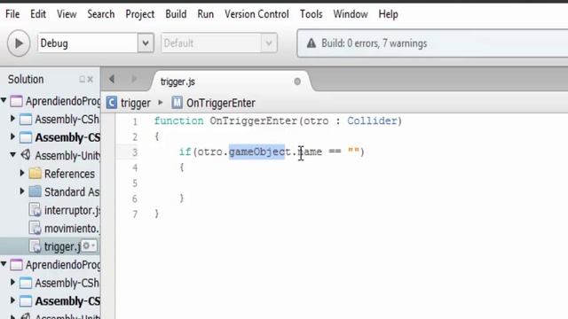Collapse the Assembly-Unity project node
This screenshot has width=568, height=319.
pos(12,155)
